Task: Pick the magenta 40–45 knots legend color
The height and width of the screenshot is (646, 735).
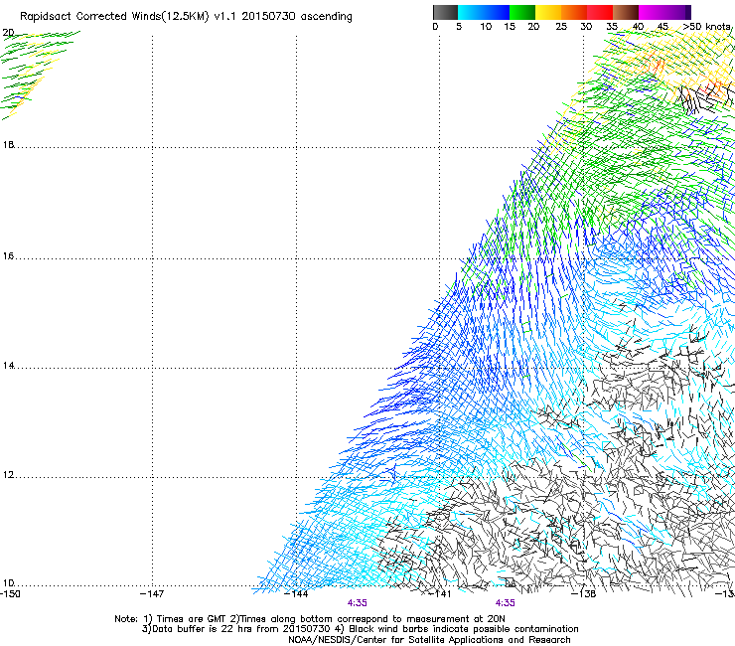Action: (652, 12)
